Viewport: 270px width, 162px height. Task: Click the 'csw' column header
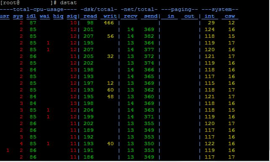tap(230, 16)
